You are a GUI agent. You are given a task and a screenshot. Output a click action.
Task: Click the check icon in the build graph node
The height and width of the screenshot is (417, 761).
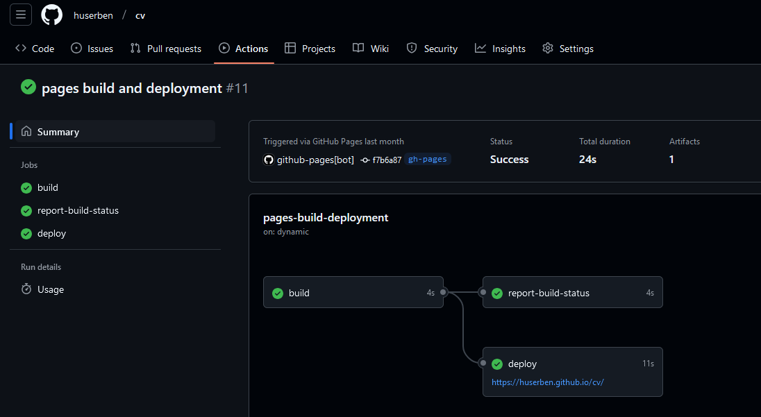point(278,293)
